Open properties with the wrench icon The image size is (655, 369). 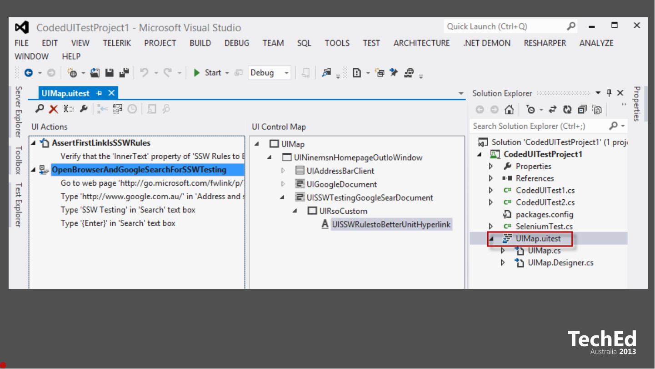[83, 109]
